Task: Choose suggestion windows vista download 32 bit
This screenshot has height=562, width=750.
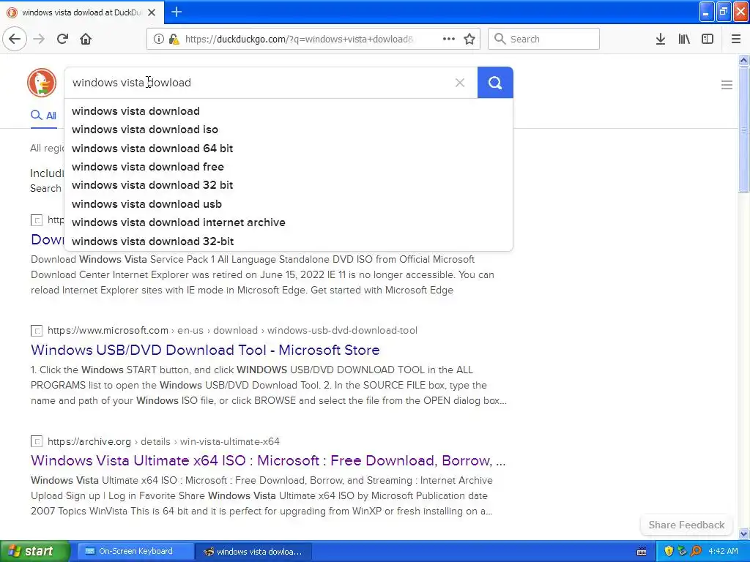Action: [x=289, y=185]
